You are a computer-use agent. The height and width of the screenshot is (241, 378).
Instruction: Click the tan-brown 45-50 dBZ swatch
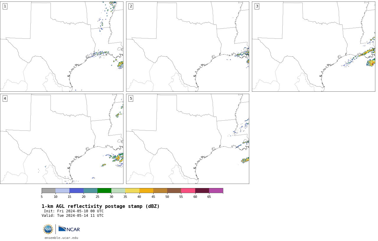[x=160, y=190]
